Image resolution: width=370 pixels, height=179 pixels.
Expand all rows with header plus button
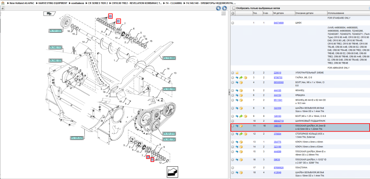click(x=233, y=13)
